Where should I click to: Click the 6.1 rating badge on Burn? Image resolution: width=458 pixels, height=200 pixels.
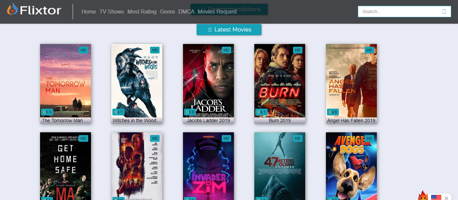tap(261, 112)
